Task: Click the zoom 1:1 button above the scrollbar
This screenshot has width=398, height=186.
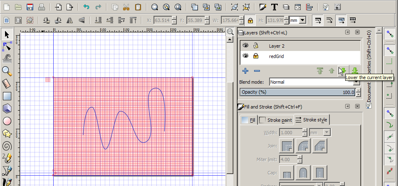Action: coord(230,31)
